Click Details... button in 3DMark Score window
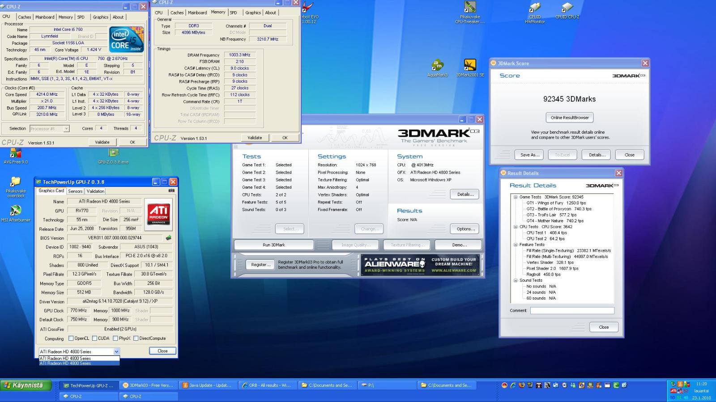This screenshot has width=716, height=402. tap(597, 155)
